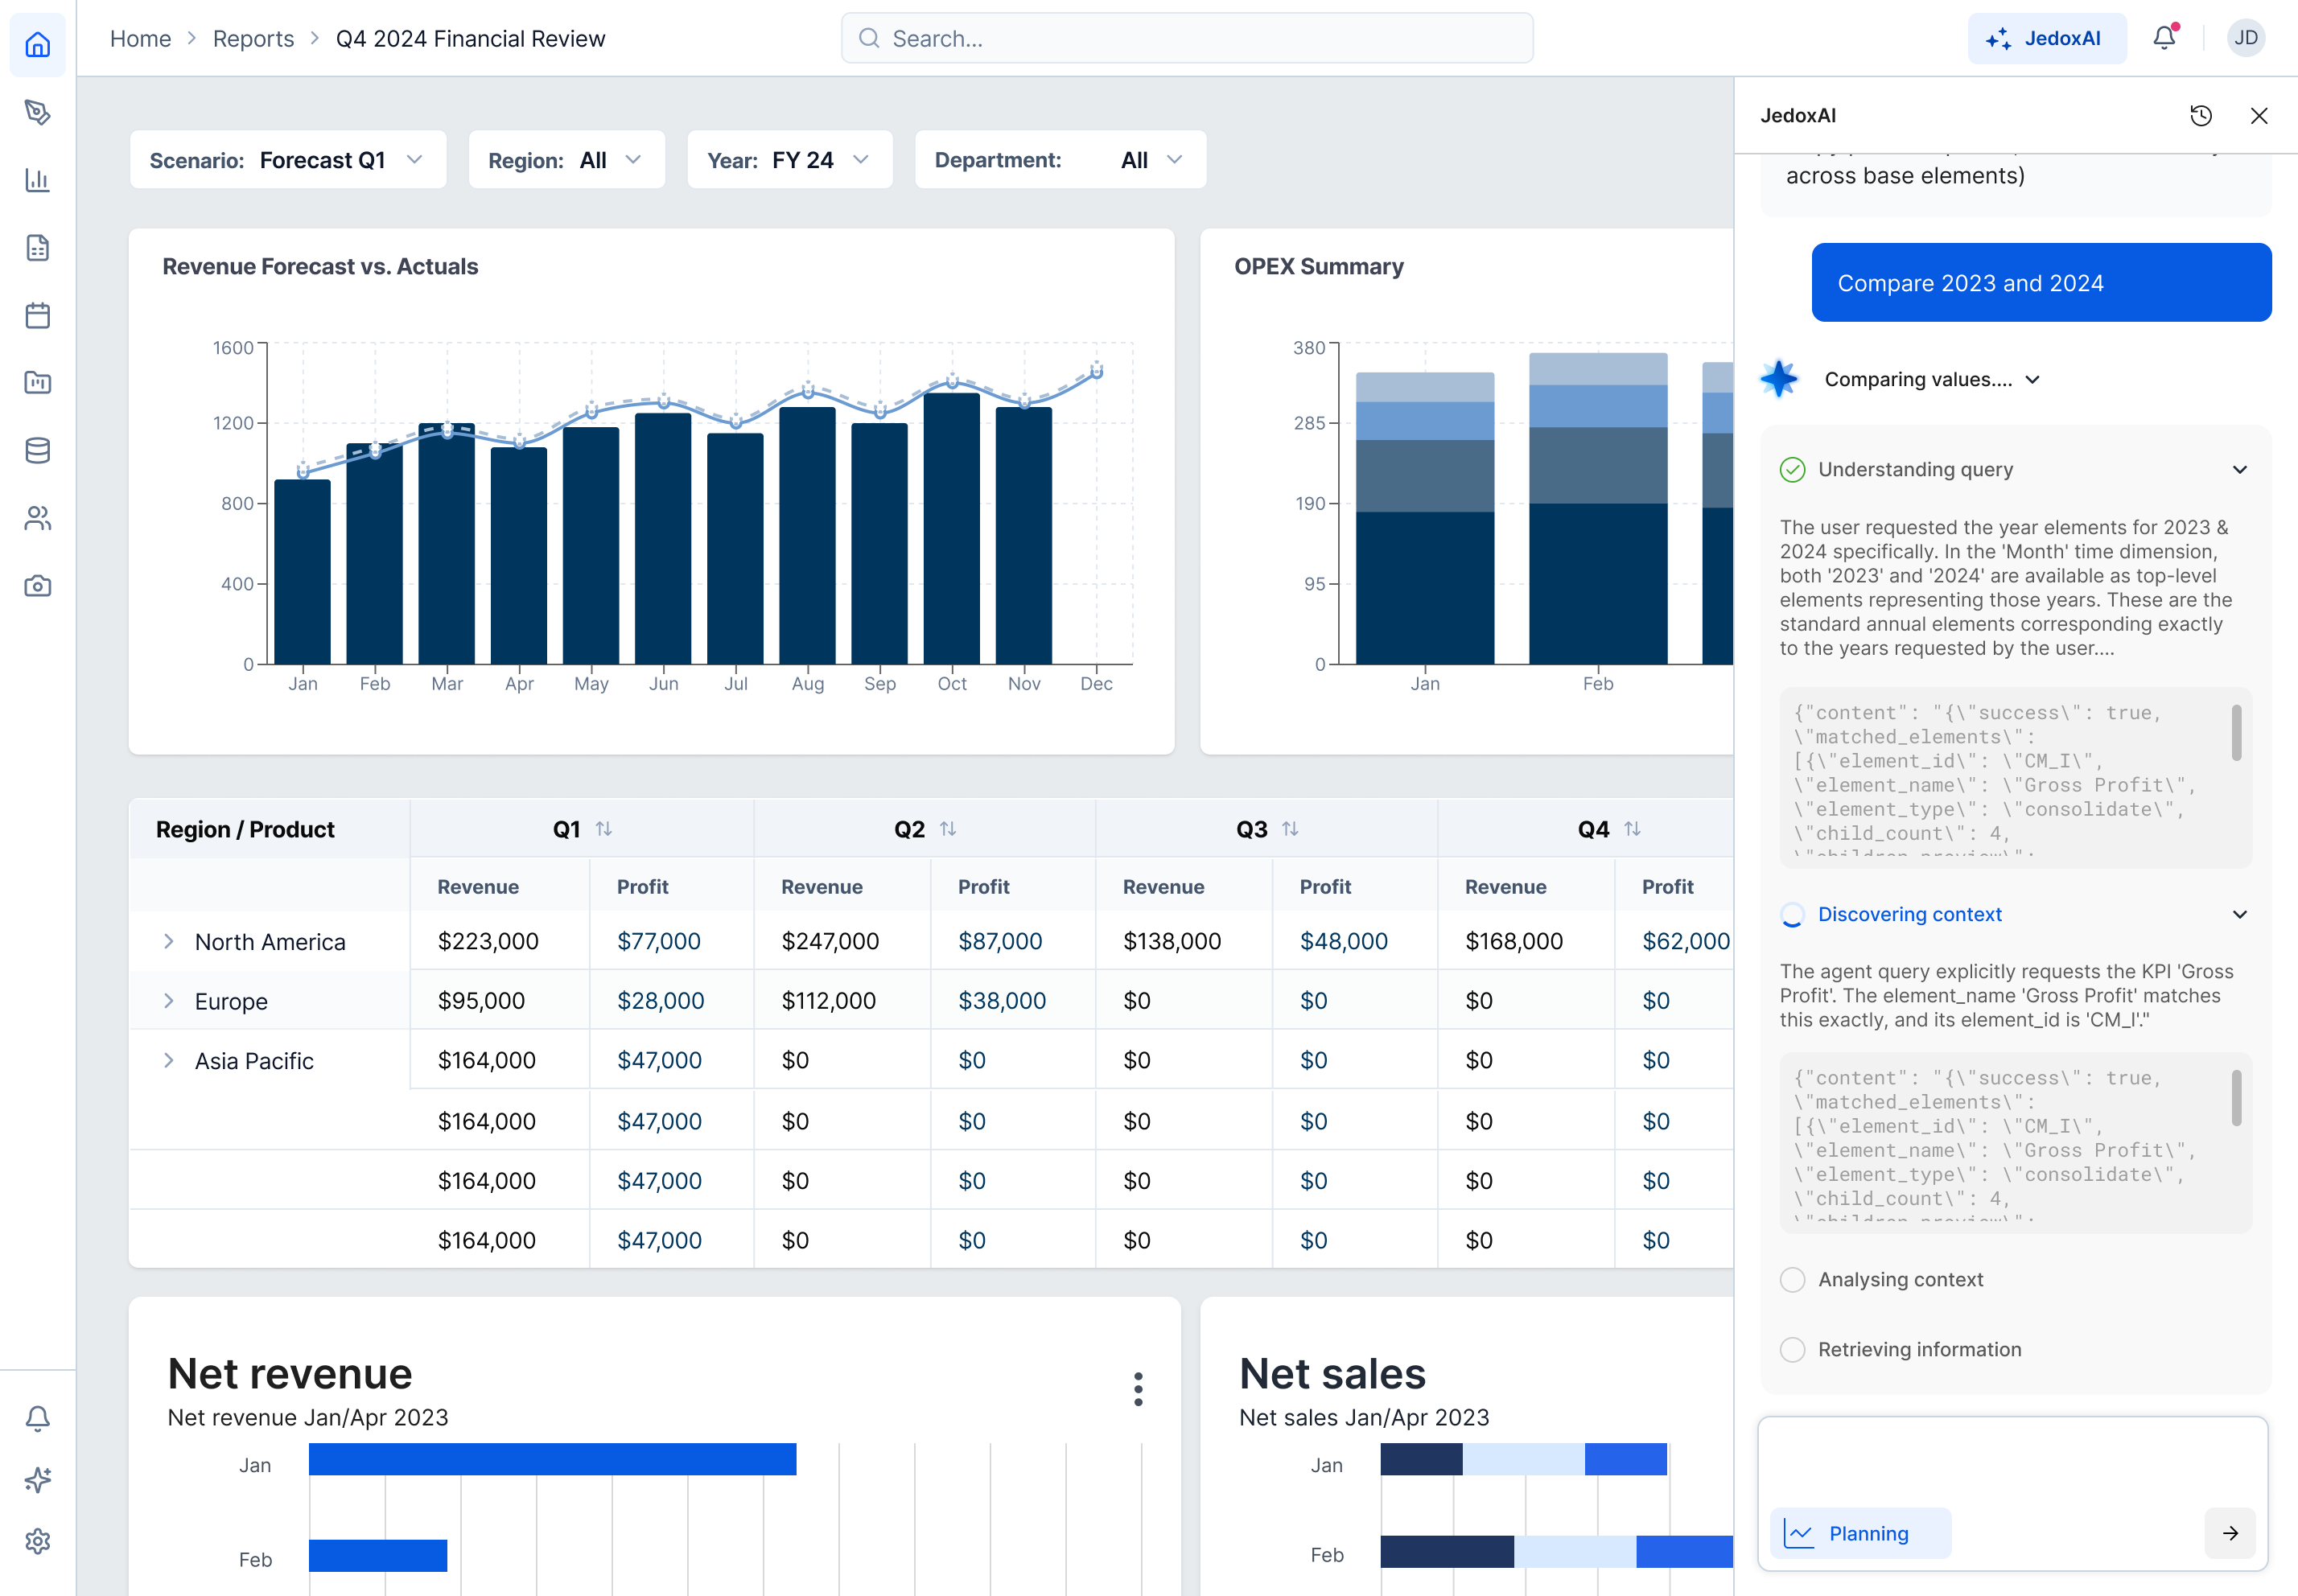Click the Retrieving information step circle
The width and height of the screenshot is (2298, 1596).
coord(1792,1349)
